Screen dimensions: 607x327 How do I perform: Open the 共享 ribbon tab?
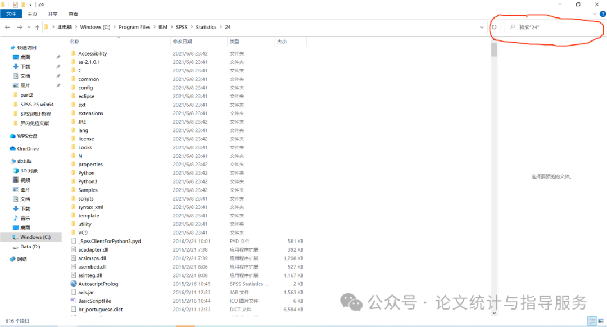pyautogui.click(x=53, y=14)
